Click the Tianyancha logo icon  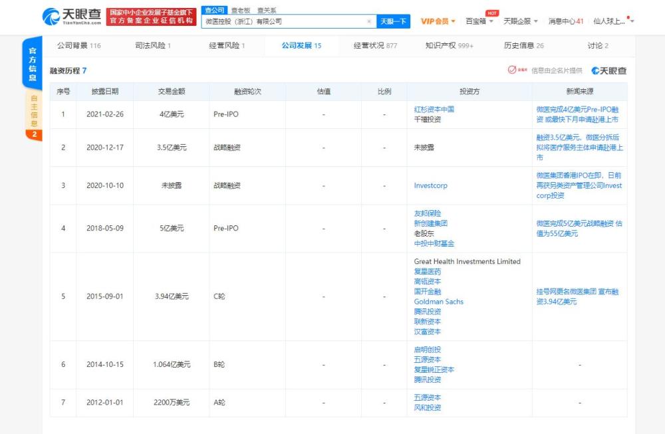(51, 17)
